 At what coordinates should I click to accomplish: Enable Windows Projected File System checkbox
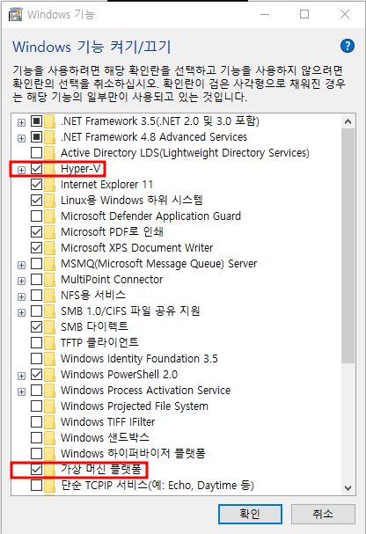point(36,406)
